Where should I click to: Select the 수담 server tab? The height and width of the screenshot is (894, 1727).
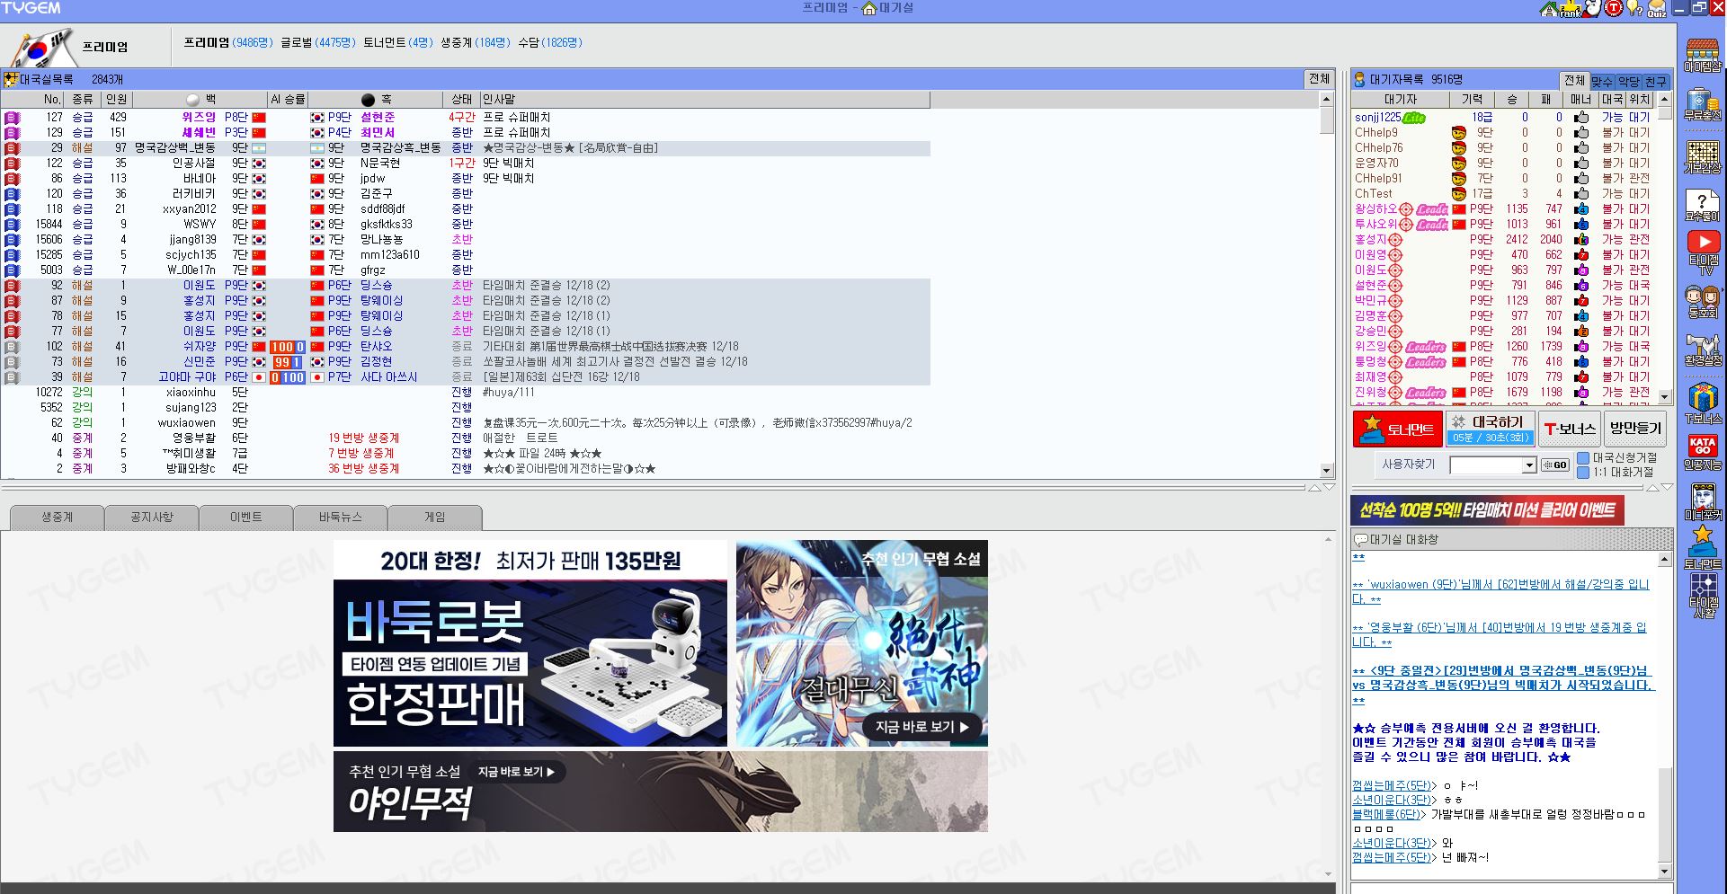(x=550, y=42)
